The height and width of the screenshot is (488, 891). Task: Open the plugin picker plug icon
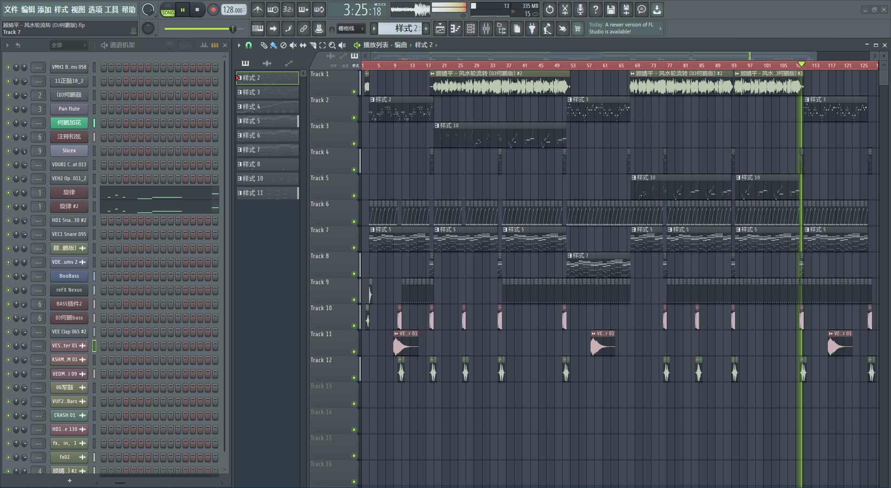tap(532, 29)
